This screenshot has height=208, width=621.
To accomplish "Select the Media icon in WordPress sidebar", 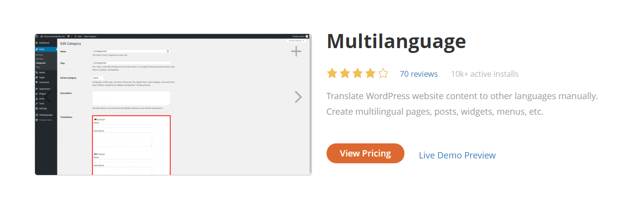I will 37,72.
